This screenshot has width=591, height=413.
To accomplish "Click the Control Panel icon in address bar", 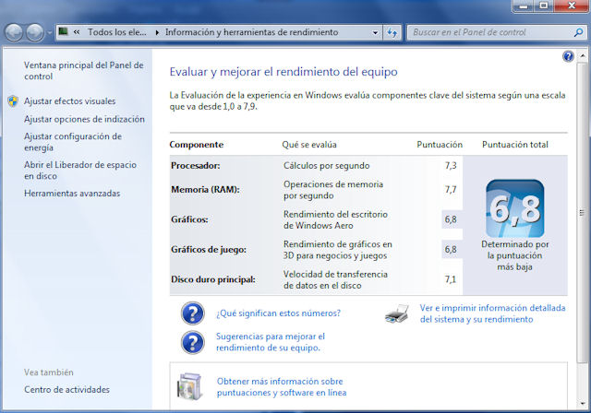I will pyautogui.click(x=64, y=31).
